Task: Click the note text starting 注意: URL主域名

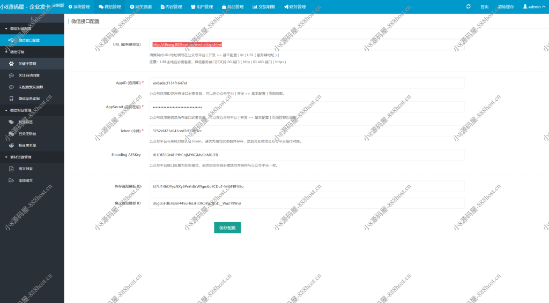Action: tap(218, 62)
